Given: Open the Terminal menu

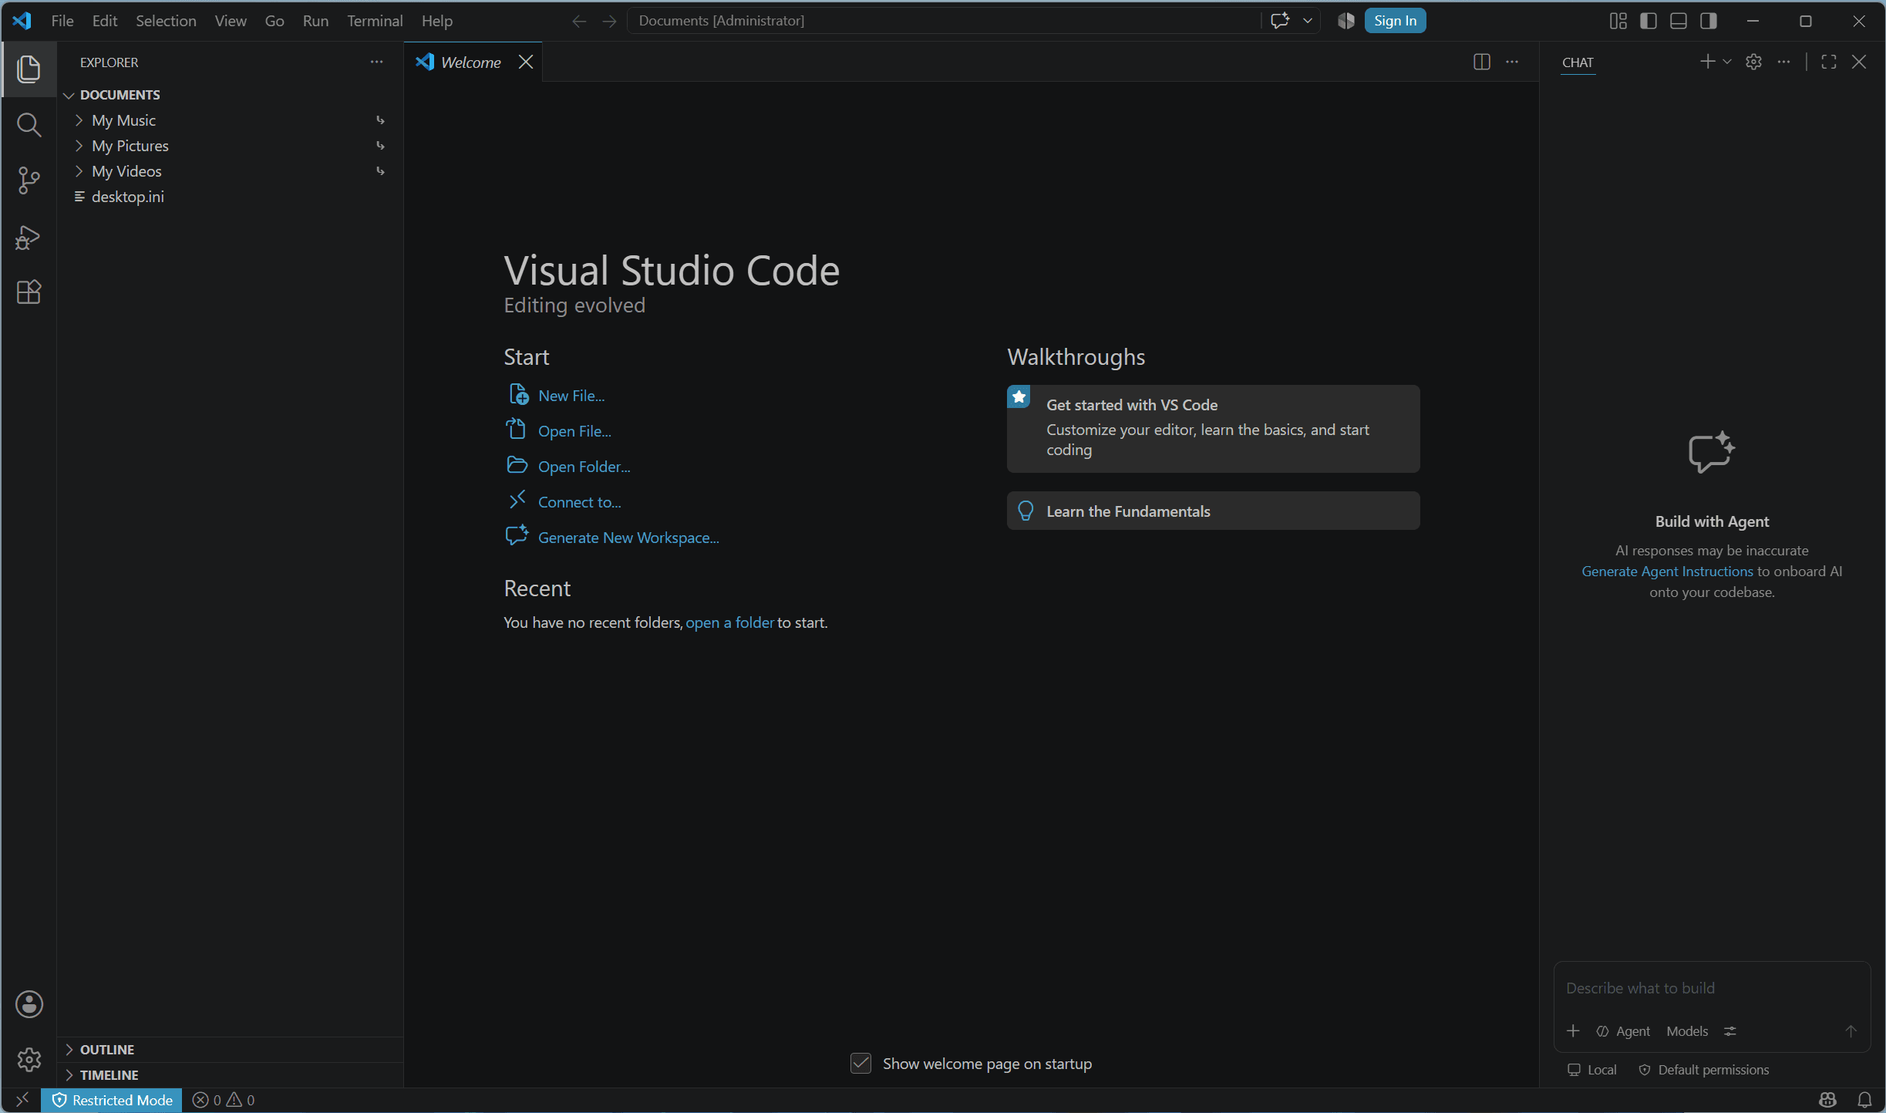Looking at the screenshot, I should (375, 21).
